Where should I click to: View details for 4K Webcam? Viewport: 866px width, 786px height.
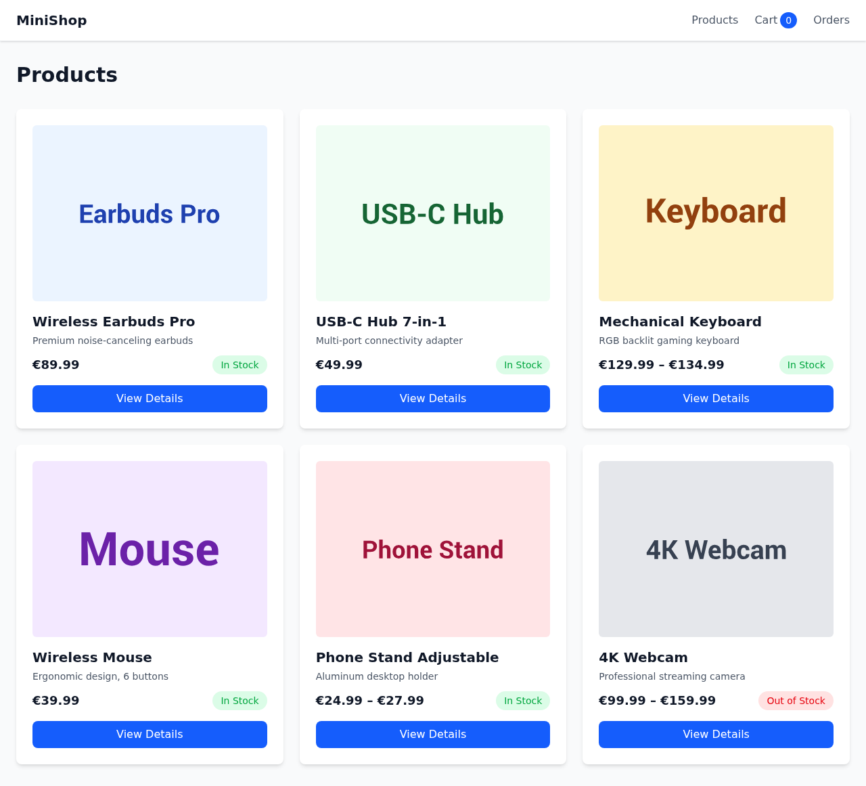(716, 735)
